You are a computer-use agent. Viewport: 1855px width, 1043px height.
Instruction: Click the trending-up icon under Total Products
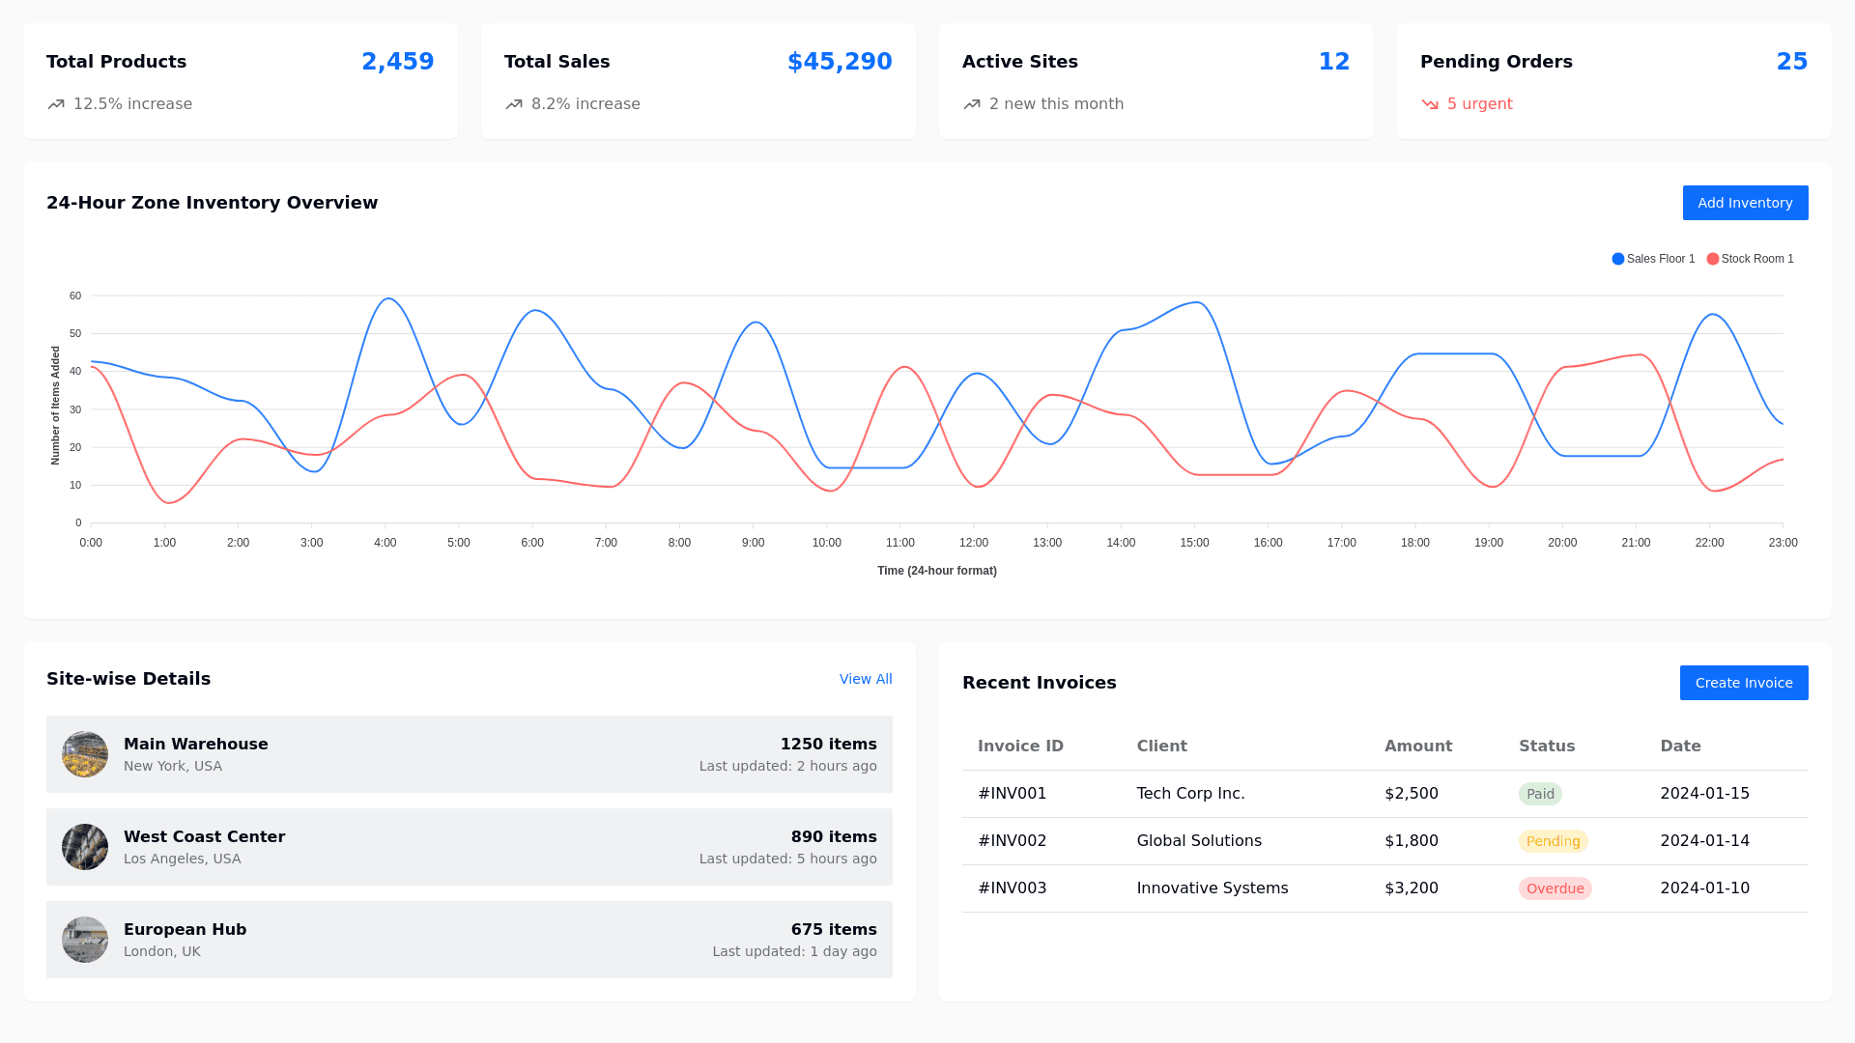pos(56,104)
